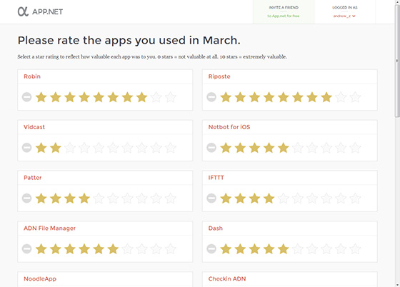Rate Dash 6 stars
The width and height of the screenshot is (400, 287).
click(x=298, y=248)
